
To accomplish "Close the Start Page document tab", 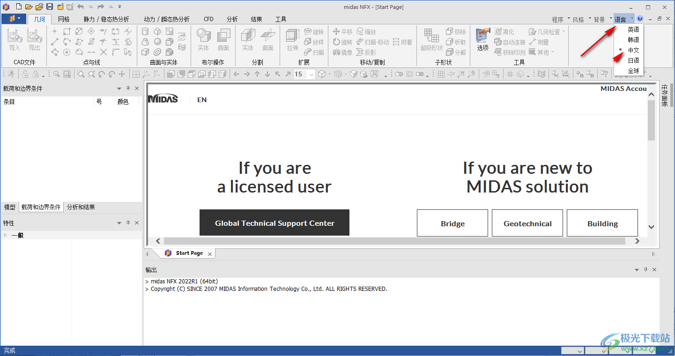I will [210, 253].
